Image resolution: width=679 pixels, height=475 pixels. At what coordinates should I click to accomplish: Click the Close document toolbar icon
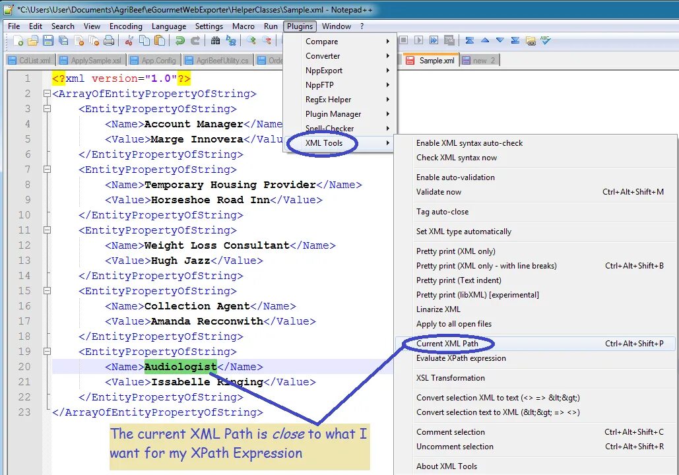click(79, 41)
